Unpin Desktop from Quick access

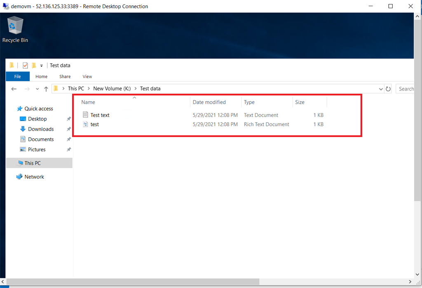[x=69, y=119]
